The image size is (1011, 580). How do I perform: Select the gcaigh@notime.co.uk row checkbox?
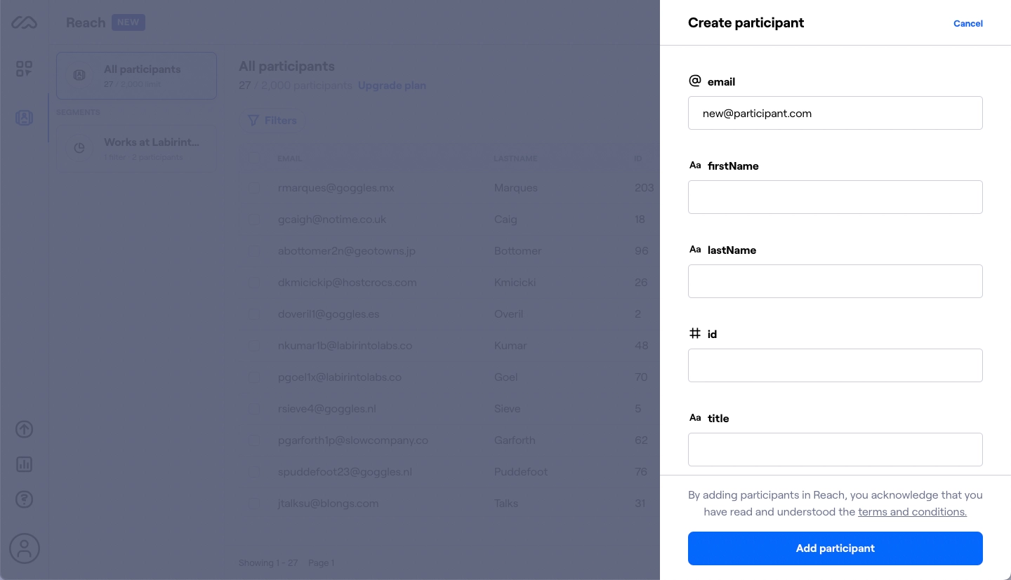pos(254,220)
